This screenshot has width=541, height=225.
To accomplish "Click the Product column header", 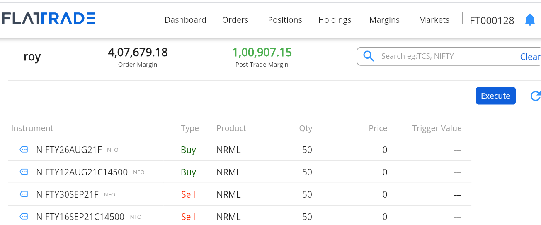I will click(231, 128).
